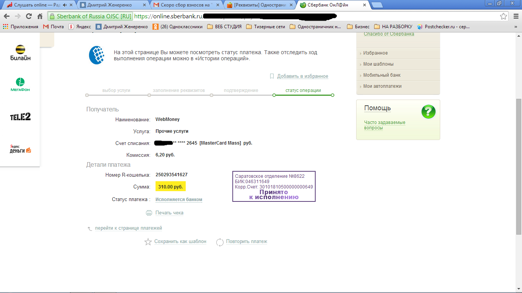
Task: Click the заполнение реквизитов progress step
Action: [179, 90]
